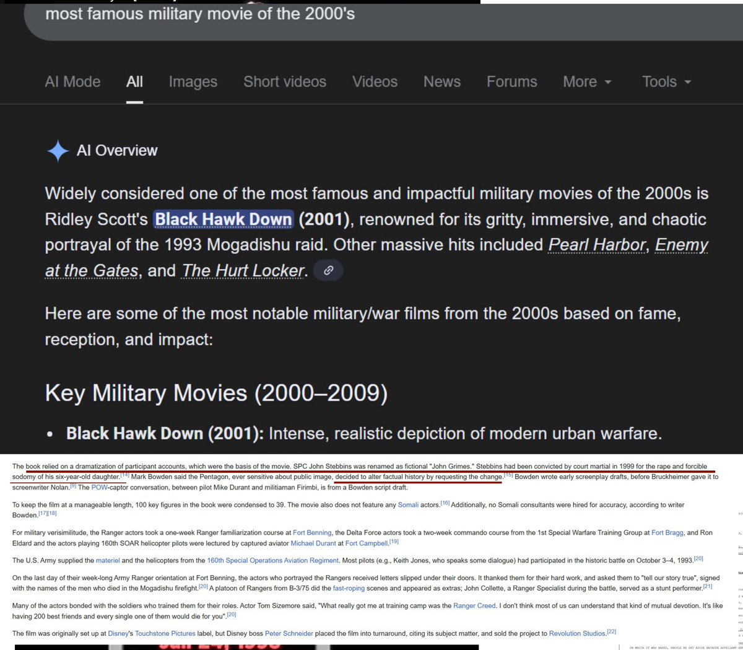Viewport: 743px width, 650px height.
Task: Open the 160th Special Operations Aviation Regiment link
Action: (x=273, y=560)
